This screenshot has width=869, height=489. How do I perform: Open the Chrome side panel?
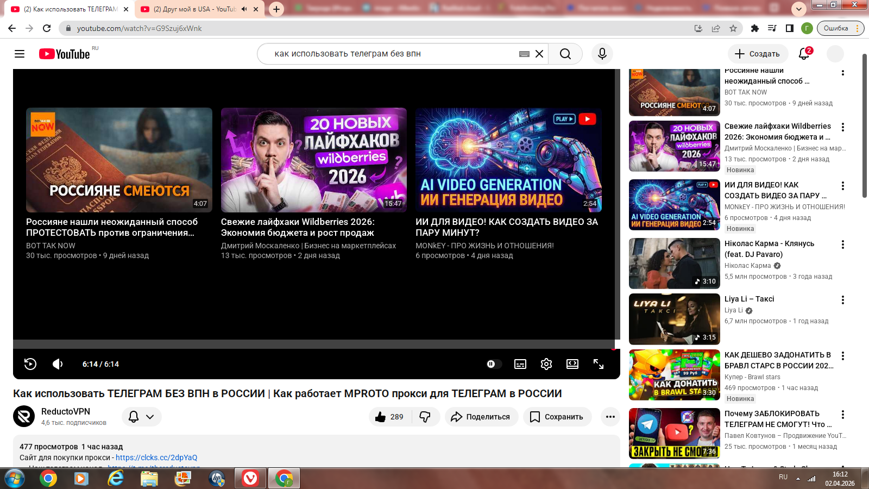(x=790, y=28)
